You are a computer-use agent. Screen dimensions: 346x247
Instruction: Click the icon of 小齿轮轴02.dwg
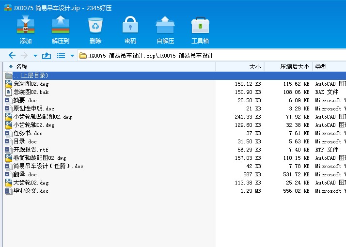[x=8, y=125]
